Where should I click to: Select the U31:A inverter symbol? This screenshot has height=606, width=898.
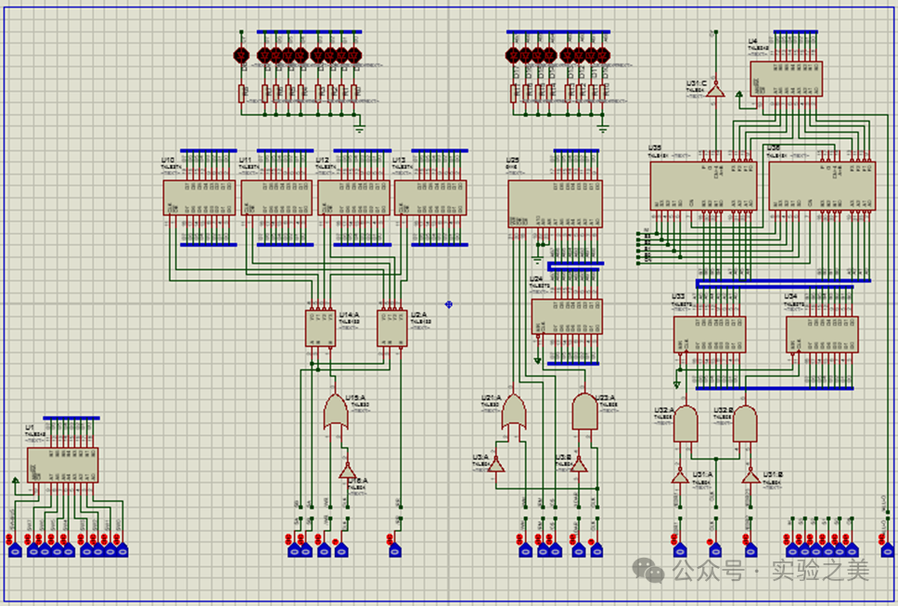(680, 476)
